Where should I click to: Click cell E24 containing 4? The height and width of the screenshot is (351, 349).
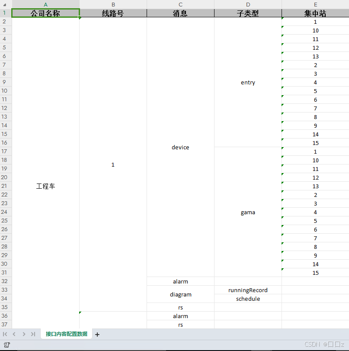point(315,212)
